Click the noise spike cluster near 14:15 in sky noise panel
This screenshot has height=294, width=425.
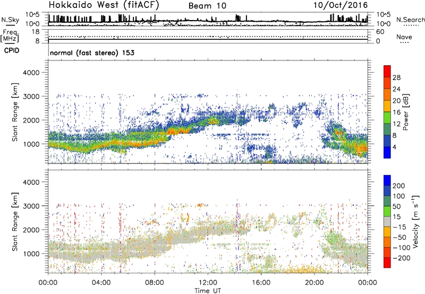tap(237, 18)
